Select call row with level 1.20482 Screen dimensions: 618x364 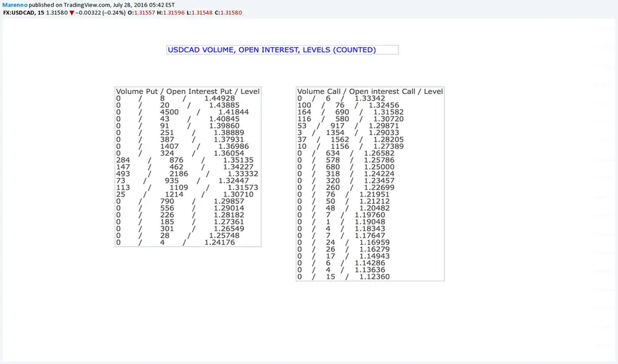(x=343, y=208)
